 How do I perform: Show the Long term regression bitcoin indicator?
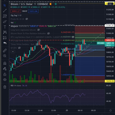[39, 30]
